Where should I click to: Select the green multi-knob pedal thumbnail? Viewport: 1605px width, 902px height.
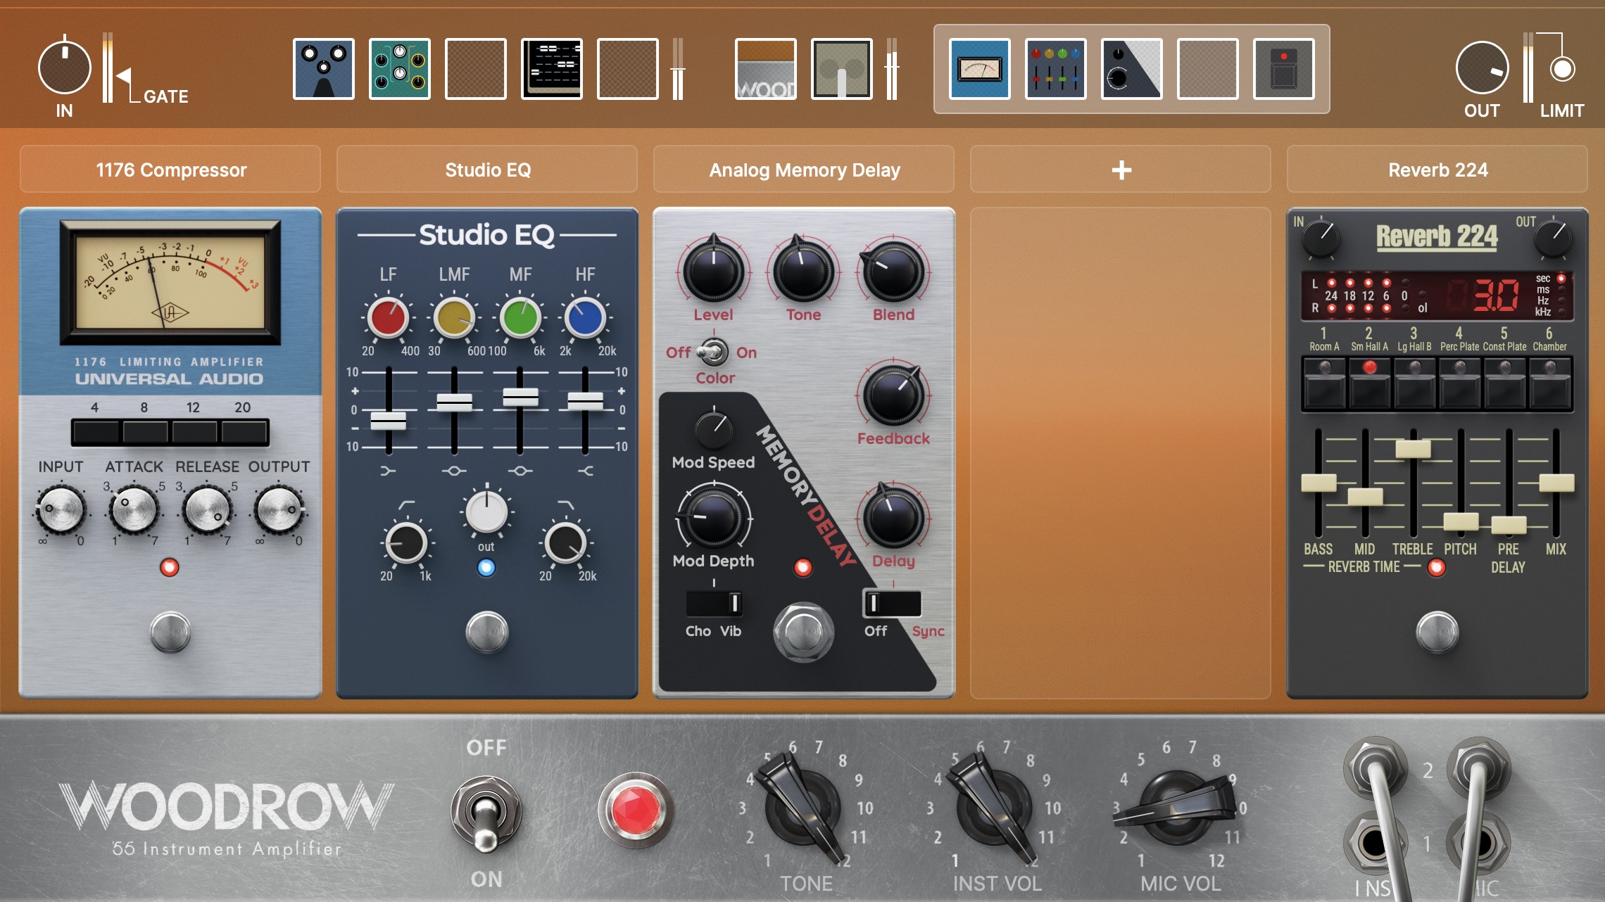[x=399, y=69]
